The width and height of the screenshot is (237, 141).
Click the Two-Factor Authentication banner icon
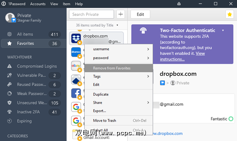[x=143, y=30]
